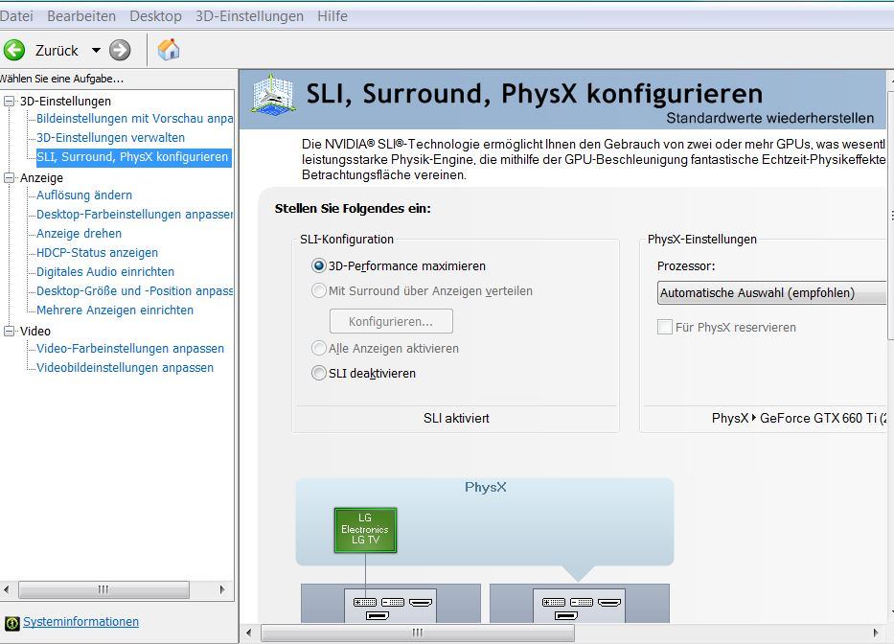Select Alle Anzeigen aktivieren radio button

coord(319,348)
